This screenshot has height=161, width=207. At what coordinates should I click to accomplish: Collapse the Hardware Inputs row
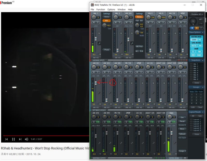coord(91,60)
